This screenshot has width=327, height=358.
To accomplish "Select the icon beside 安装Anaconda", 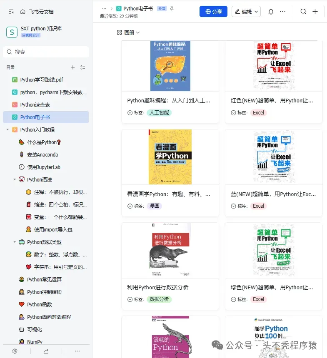I will click(22, 154).
